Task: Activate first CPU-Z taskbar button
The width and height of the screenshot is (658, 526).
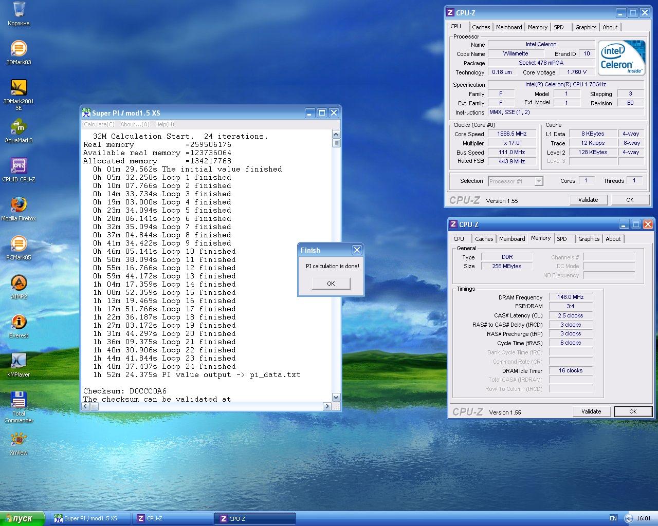Action: [x=173, y=519]
